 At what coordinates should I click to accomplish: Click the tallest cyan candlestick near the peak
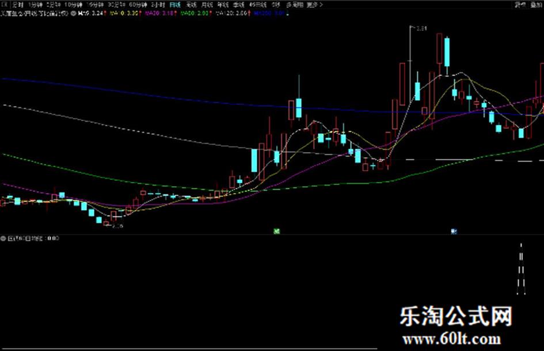tap(447, 52)
